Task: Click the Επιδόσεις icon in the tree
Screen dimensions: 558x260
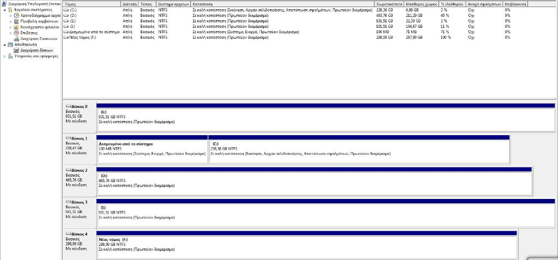Action: pos(17,33)
